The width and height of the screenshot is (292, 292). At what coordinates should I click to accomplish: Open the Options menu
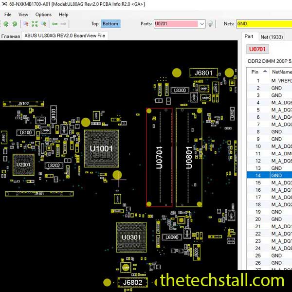(43, 15)
